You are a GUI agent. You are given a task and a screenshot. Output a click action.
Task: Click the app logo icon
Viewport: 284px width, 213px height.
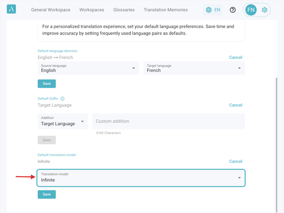coord(12,9)
